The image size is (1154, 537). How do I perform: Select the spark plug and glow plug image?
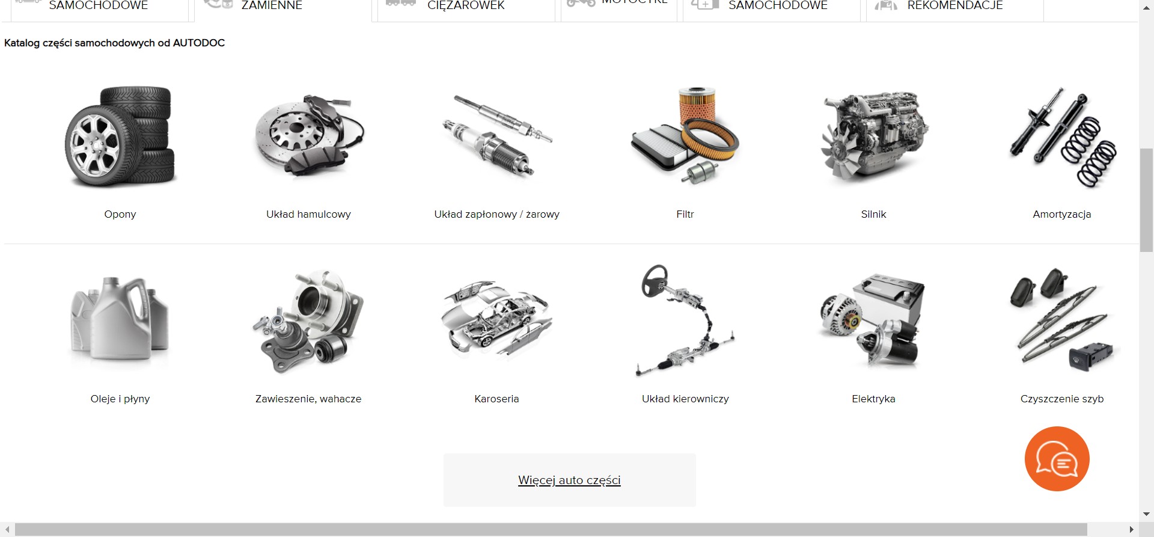[x=497, y=136]
